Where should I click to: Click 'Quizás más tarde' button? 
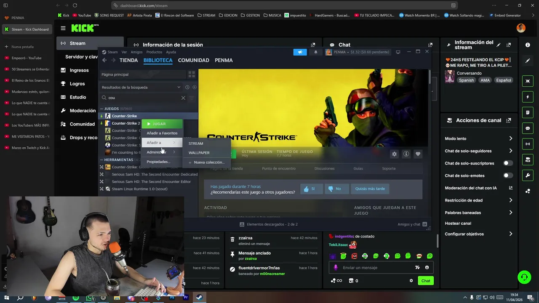coord(370,189)
